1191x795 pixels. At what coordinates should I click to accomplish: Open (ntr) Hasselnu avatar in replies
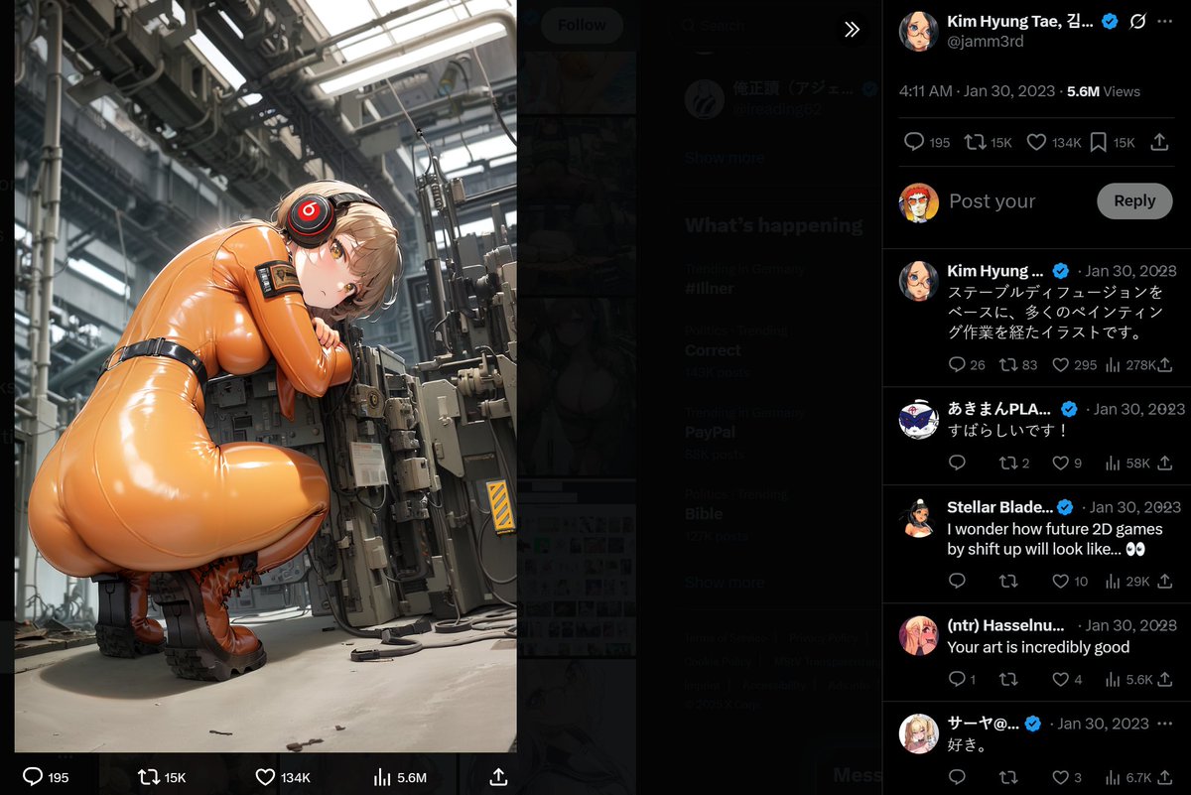click(x=918, y=635)
